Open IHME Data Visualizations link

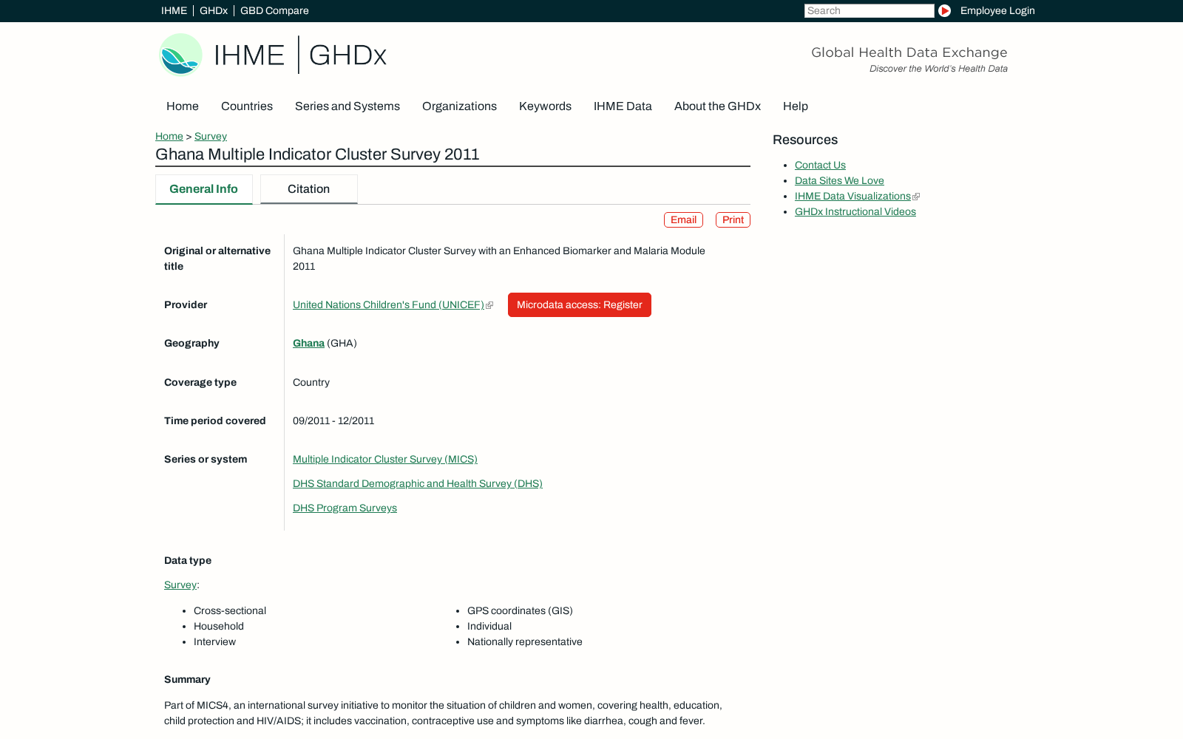click(x=852, y=197)
